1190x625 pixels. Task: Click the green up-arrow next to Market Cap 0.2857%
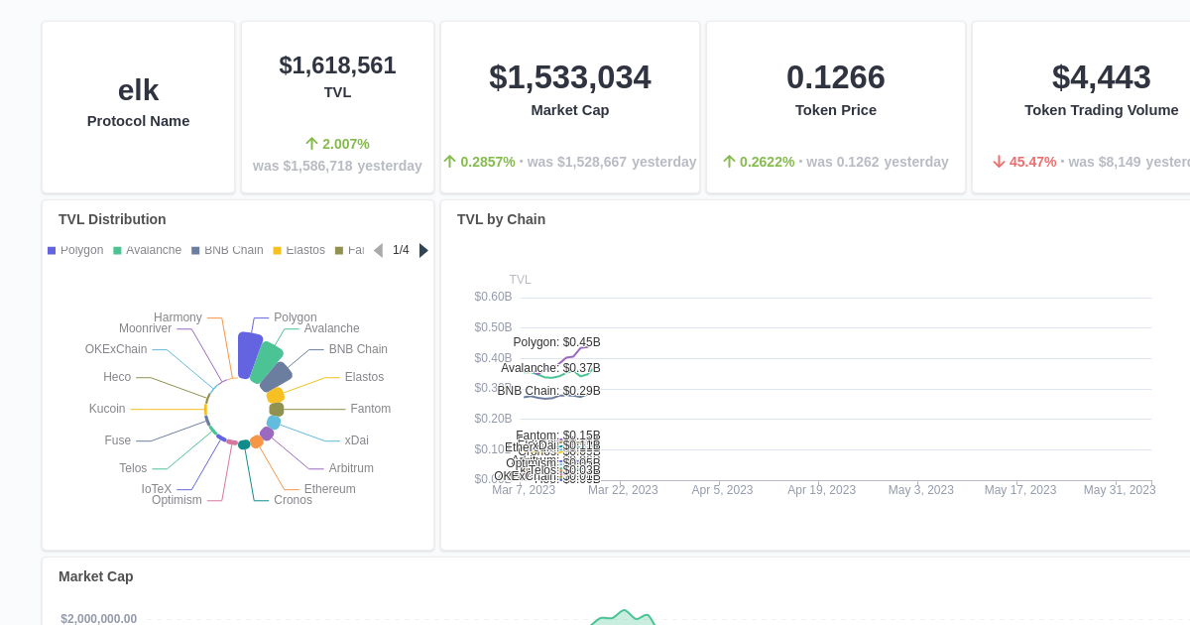coord(448,162)
